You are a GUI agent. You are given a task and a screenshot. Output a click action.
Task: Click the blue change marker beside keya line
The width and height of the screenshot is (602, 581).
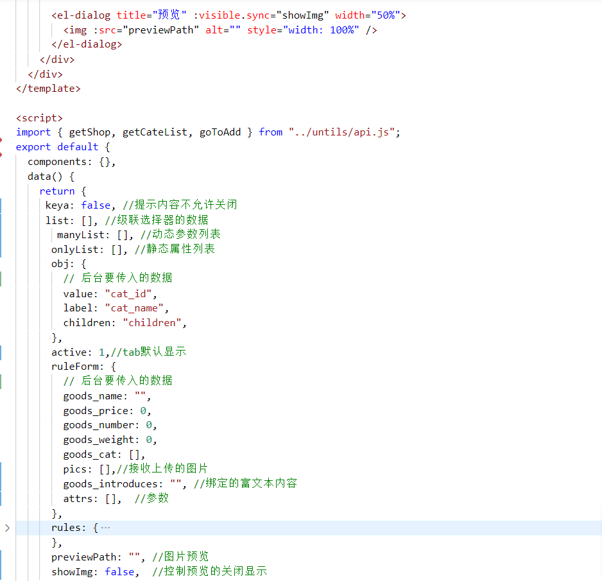click(1, 205)
